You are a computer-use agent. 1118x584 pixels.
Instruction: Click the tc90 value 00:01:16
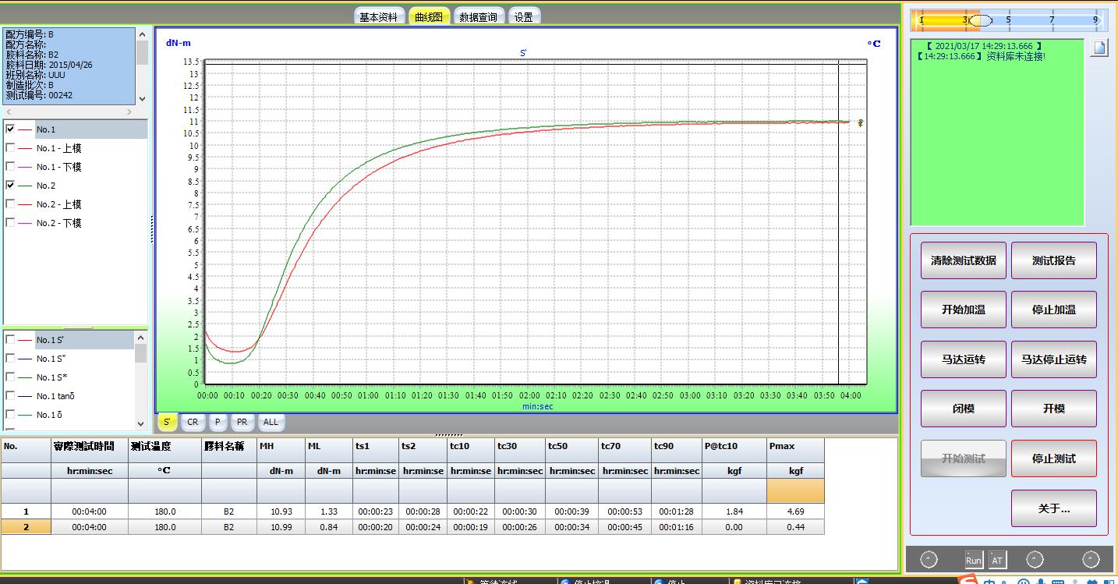(x=676, y=527)
